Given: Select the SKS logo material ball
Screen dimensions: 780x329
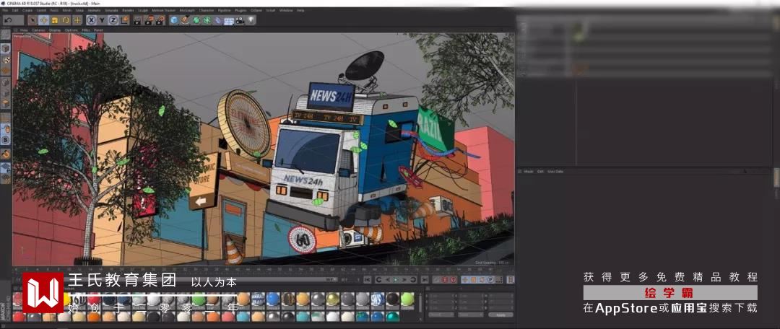Looking at the screenshot, I should click(378, 299).
